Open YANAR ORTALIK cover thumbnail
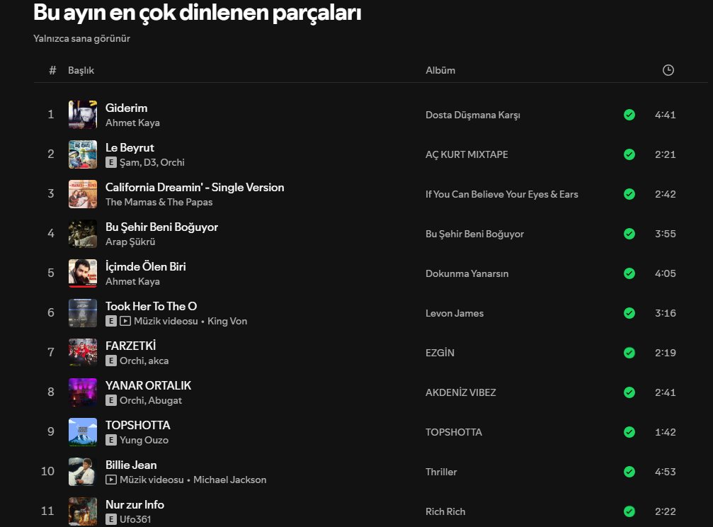The height and width of the screenshot is (527, 713). pos(83,392)
